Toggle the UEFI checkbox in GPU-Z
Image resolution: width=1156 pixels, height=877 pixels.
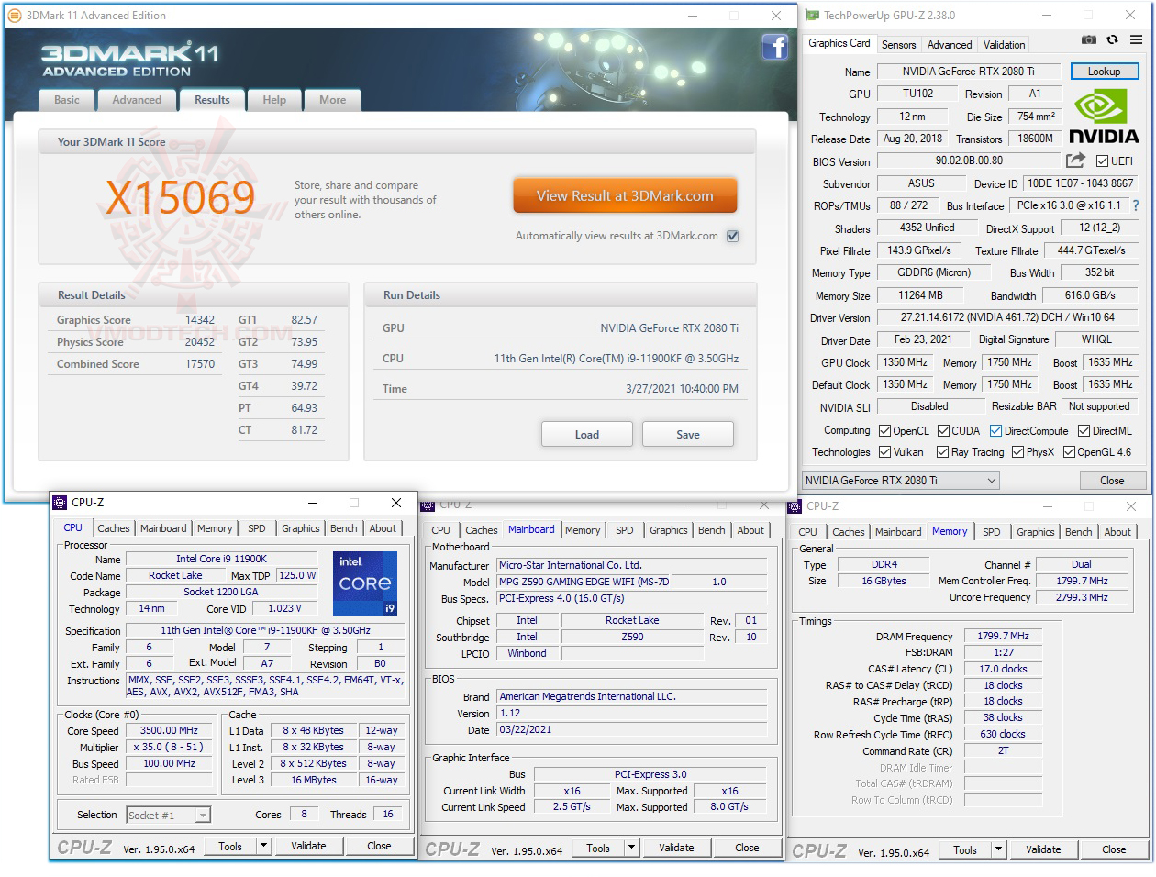1102,161
